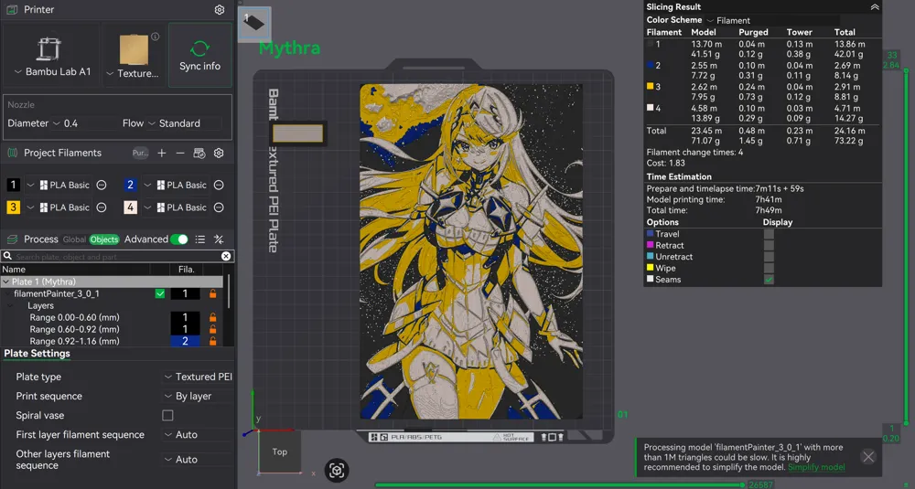This screenshot has height=489, width=915.
Task: Click the vertical layer slider track
Action: 906,245
